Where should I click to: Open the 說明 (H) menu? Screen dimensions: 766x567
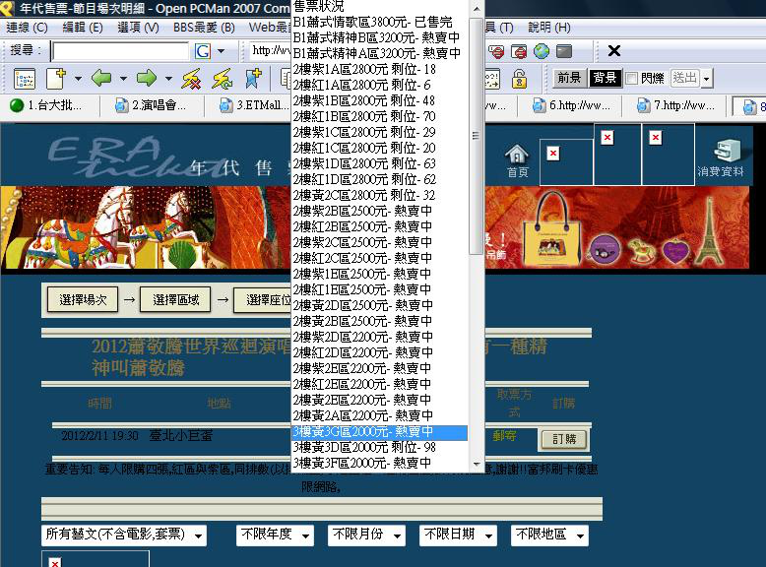click(549, 28)
